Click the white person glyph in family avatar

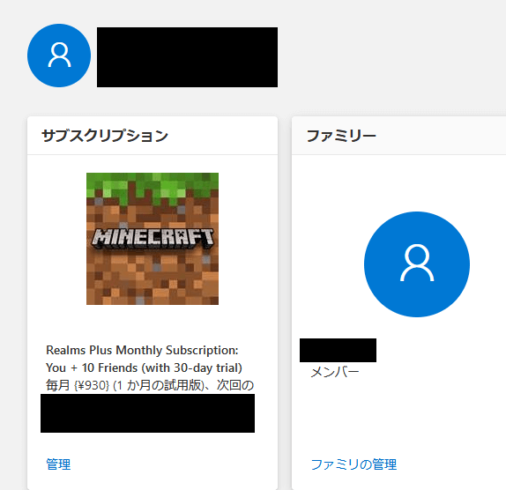[417, 263]
